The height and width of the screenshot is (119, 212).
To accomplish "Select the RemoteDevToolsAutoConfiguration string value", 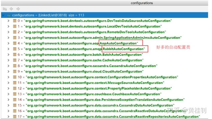I will pos(95,32).
